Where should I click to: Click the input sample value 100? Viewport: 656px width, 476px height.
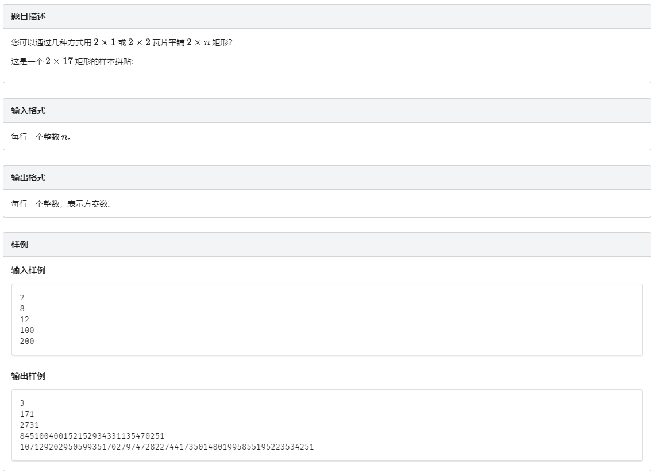tap(27, 330)
